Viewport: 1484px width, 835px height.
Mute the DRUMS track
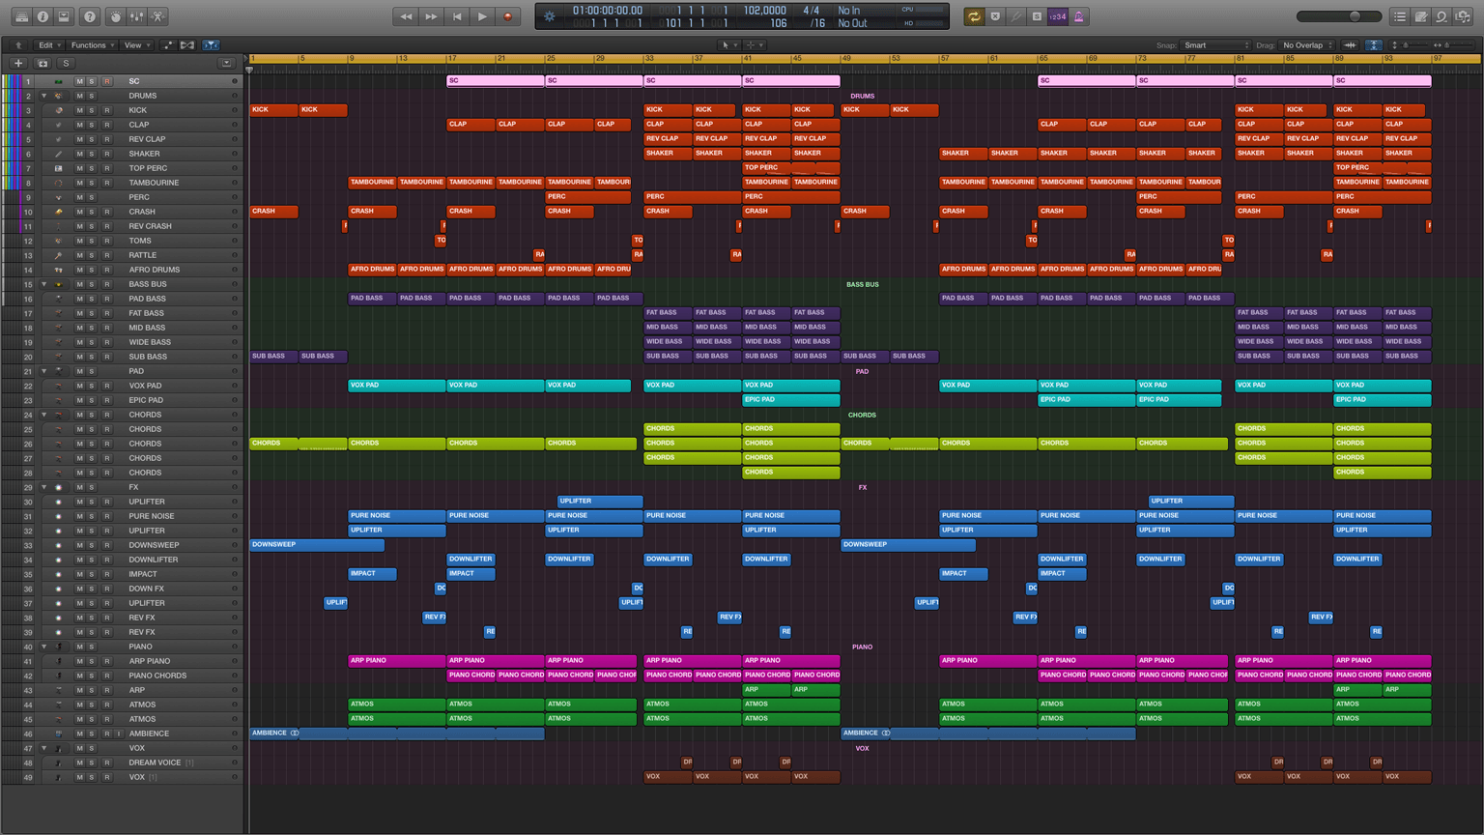(x=78, y=95)
